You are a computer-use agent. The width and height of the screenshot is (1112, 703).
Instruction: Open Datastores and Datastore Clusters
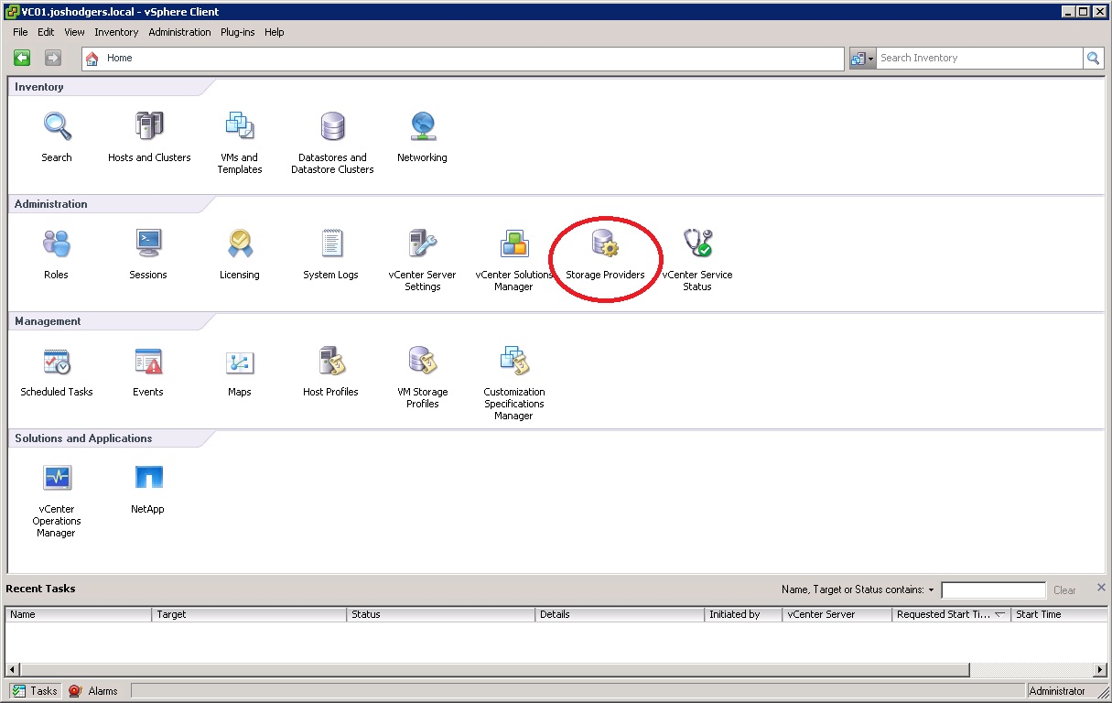click(x=332, y=127)
